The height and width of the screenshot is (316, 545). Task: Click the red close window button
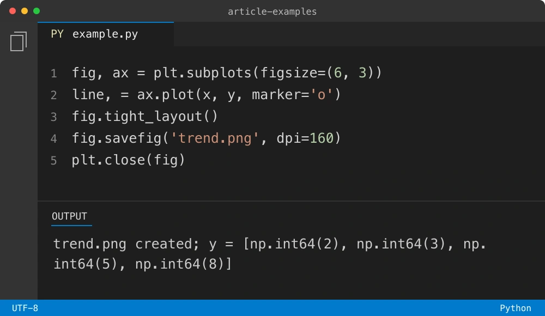(x=13, y=11)
